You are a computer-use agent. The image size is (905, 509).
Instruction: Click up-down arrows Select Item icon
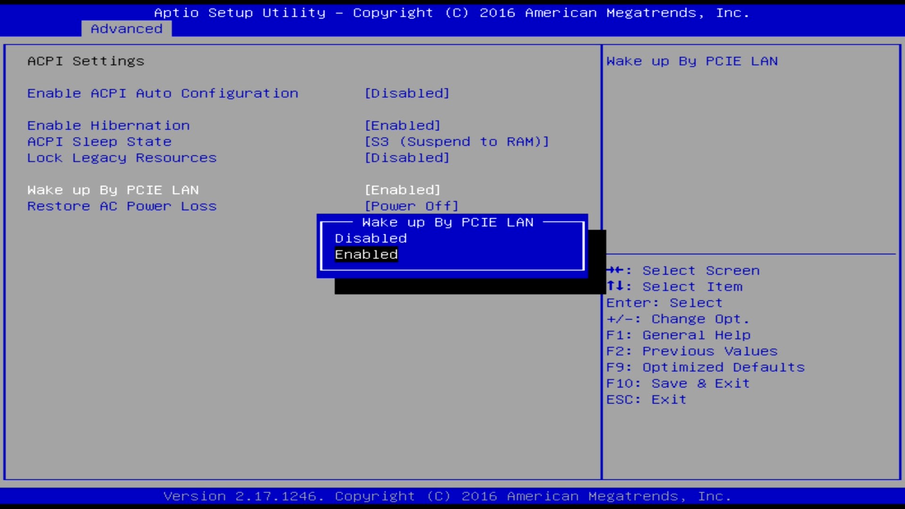[615, 286]
